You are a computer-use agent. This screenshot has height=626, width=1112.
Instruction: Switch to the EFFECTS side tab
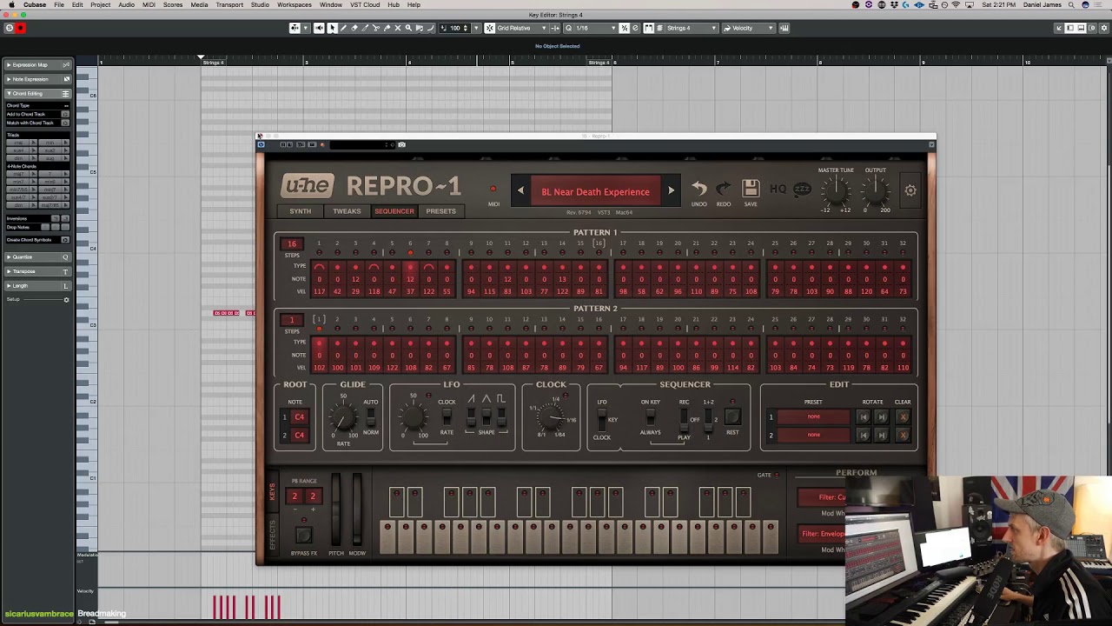(x=272, y=533)
